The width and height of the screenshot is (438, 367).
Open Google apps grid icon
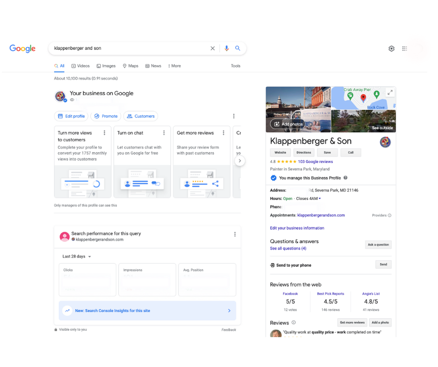tap(404, 48)
